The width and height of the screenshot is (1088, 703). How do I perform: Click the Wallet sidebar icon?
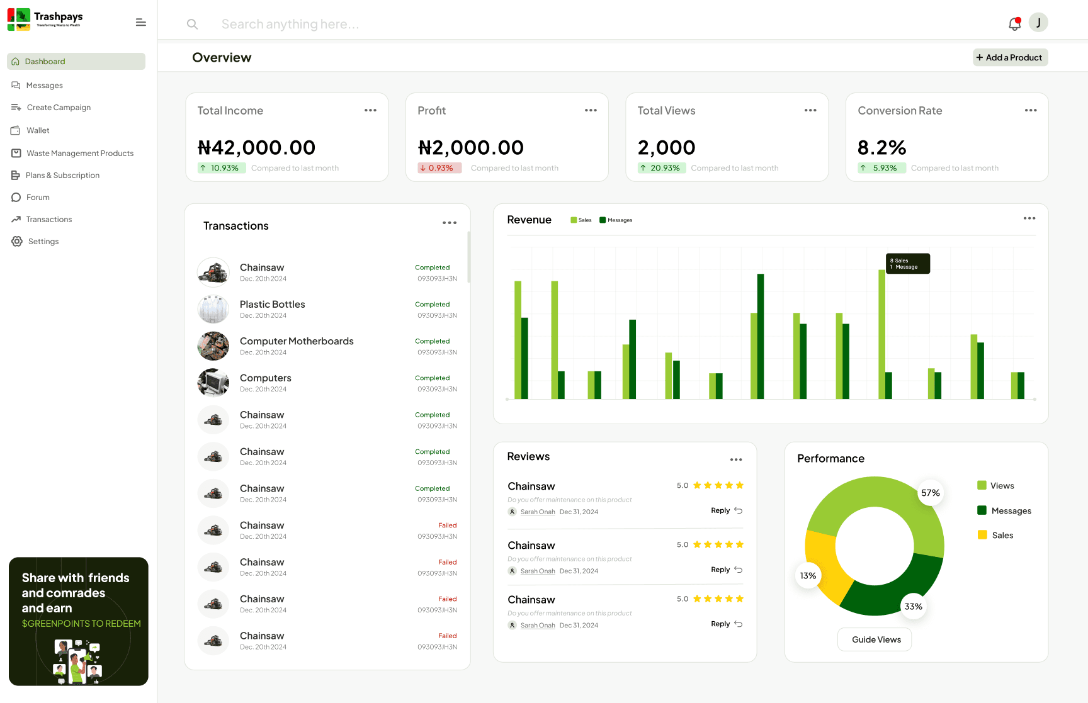point(16,130)
